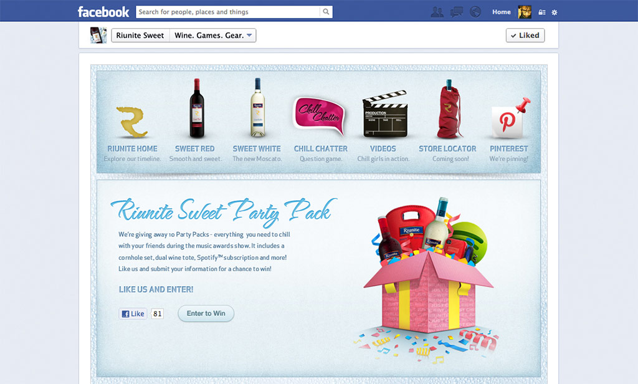This screenshot has width=638, height=384.
Task: Focus the search for people field
Action: tap(228, 12)
